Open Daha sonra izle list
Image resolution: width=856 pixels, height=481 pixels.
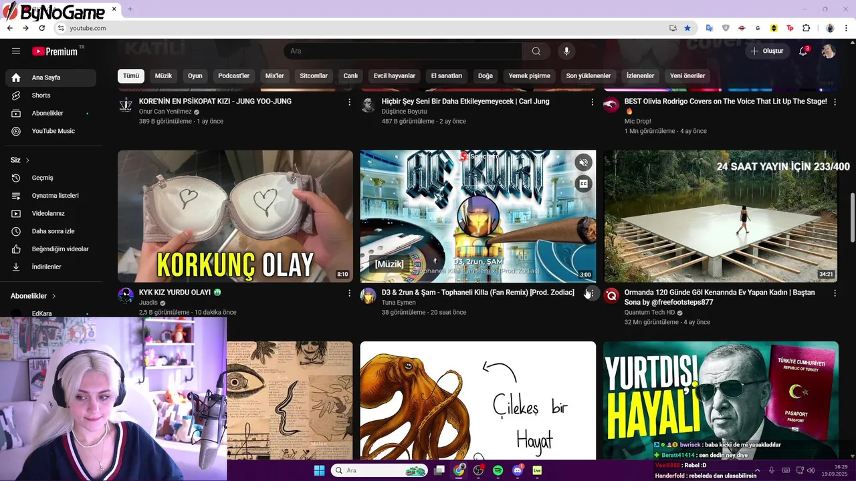[51, 231]
